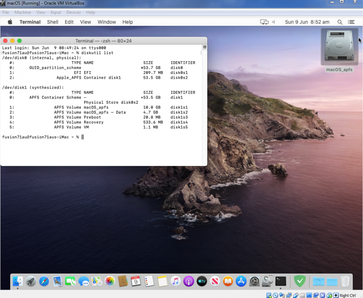Open FaceTime from the dock
This screenshot has width=363, height=298.
(70, 281)
